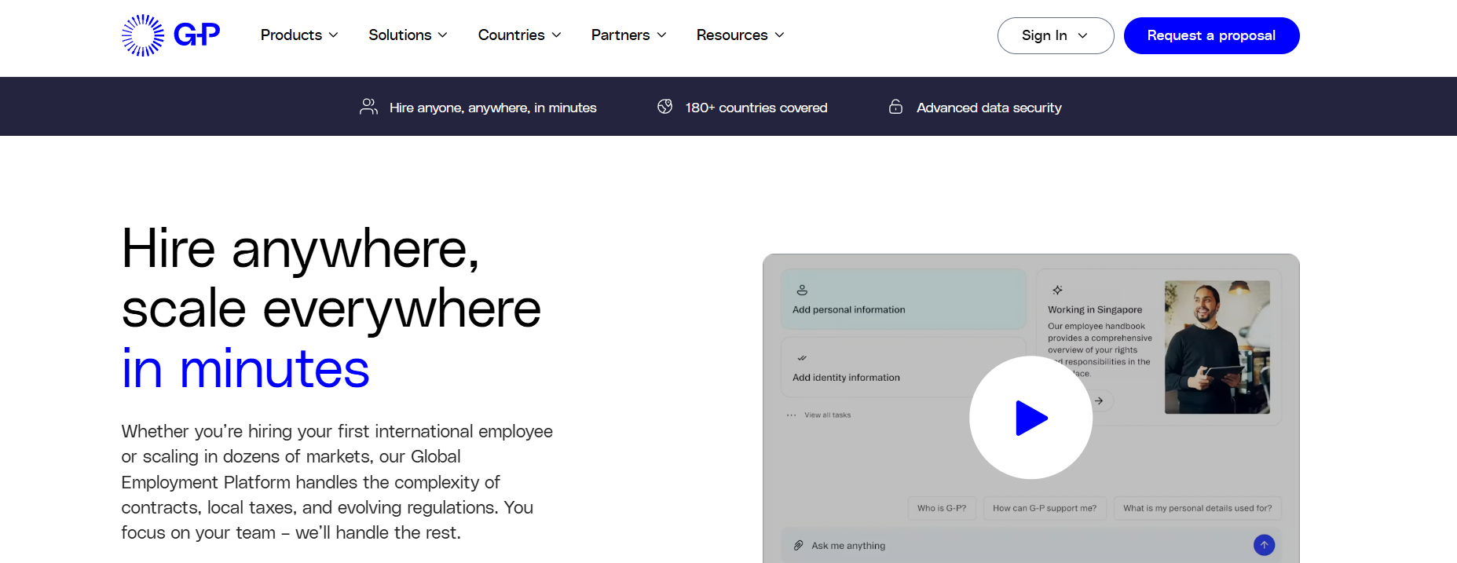Image resolution: width=1457 pixels, height=563 pixels.
Task: Click the padlock icon for data security
Action: 895,107
